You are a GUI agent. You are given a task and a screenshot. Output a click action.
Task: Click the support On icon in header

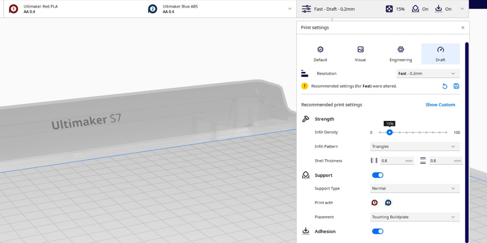(x=415, y=9)
